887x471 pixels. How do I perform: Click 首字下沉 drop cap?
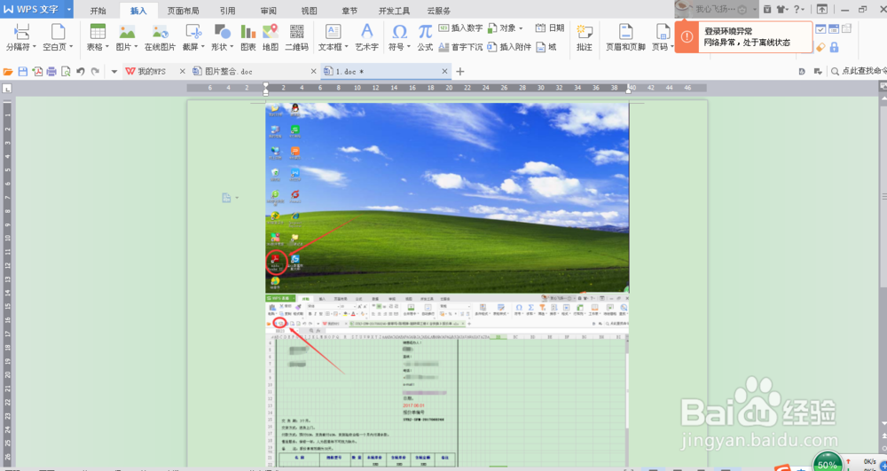pyautogui.click(x=461, y=47)
